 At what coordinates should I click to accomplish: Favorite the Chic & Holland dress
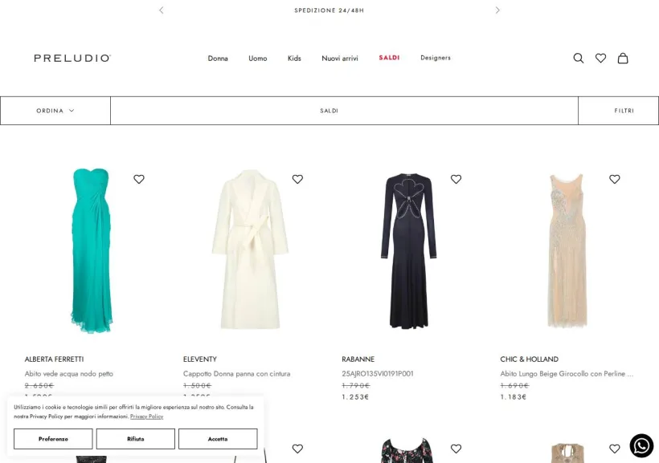pyautogui.click(x=615, y=179)
